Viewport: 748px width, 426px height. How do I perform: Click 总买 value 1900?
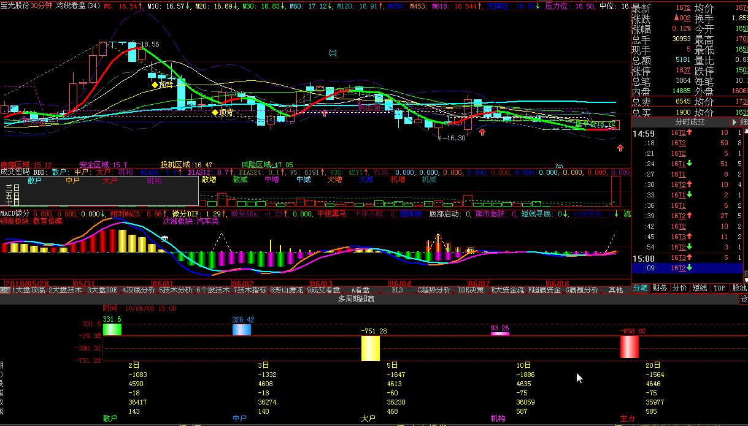click(x=683, y=112)
